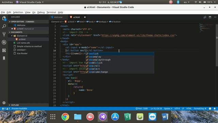This screenshot has height=123, width=218.
Task: Open the Manage gear menu
Action: 4,103
